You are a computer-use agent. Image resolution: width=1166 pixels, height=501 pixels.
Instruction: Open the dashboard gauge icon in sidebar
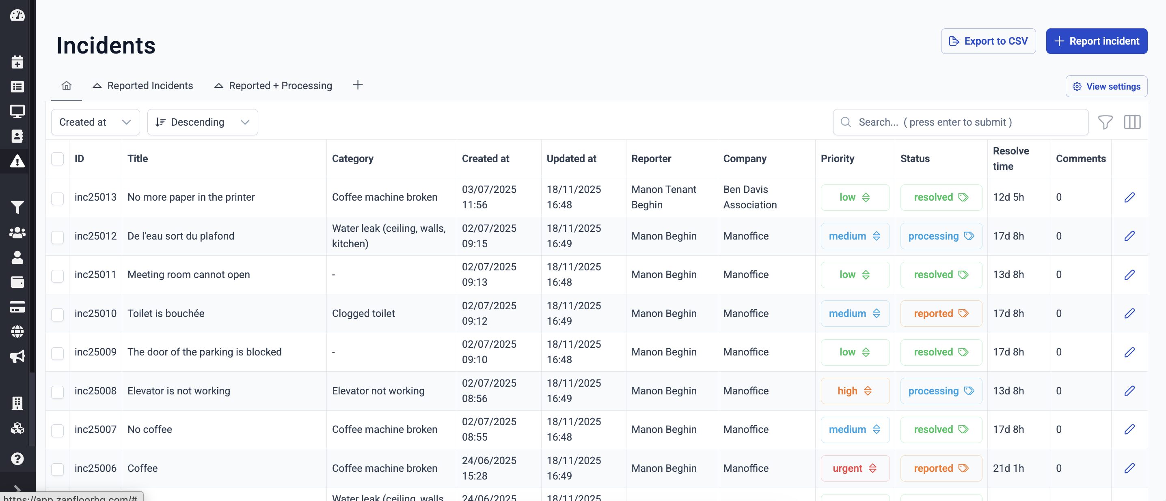click(17, 15)
